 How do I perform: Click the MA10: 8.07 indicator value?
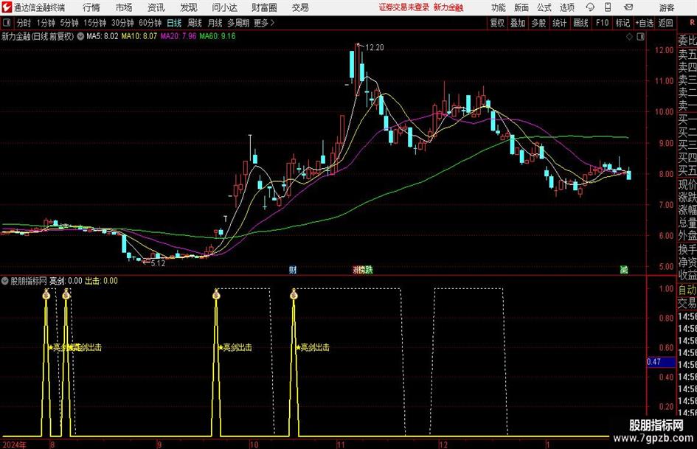click(139, 36)
